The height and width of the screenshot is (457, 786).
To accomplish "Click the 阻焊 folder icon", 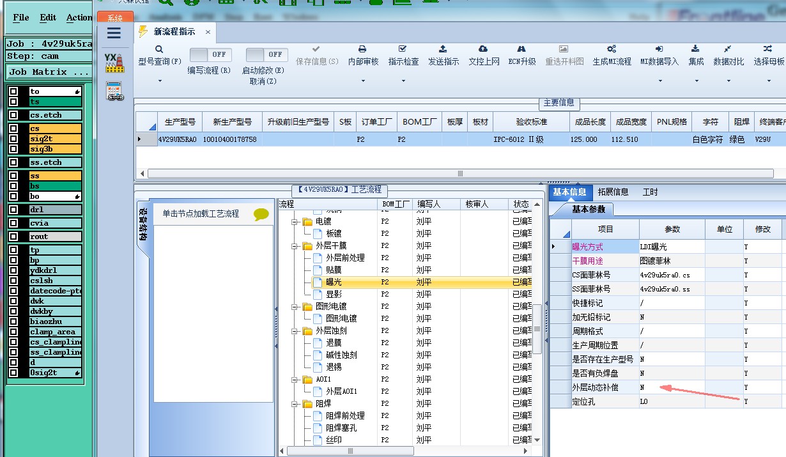I will point(308,403).
